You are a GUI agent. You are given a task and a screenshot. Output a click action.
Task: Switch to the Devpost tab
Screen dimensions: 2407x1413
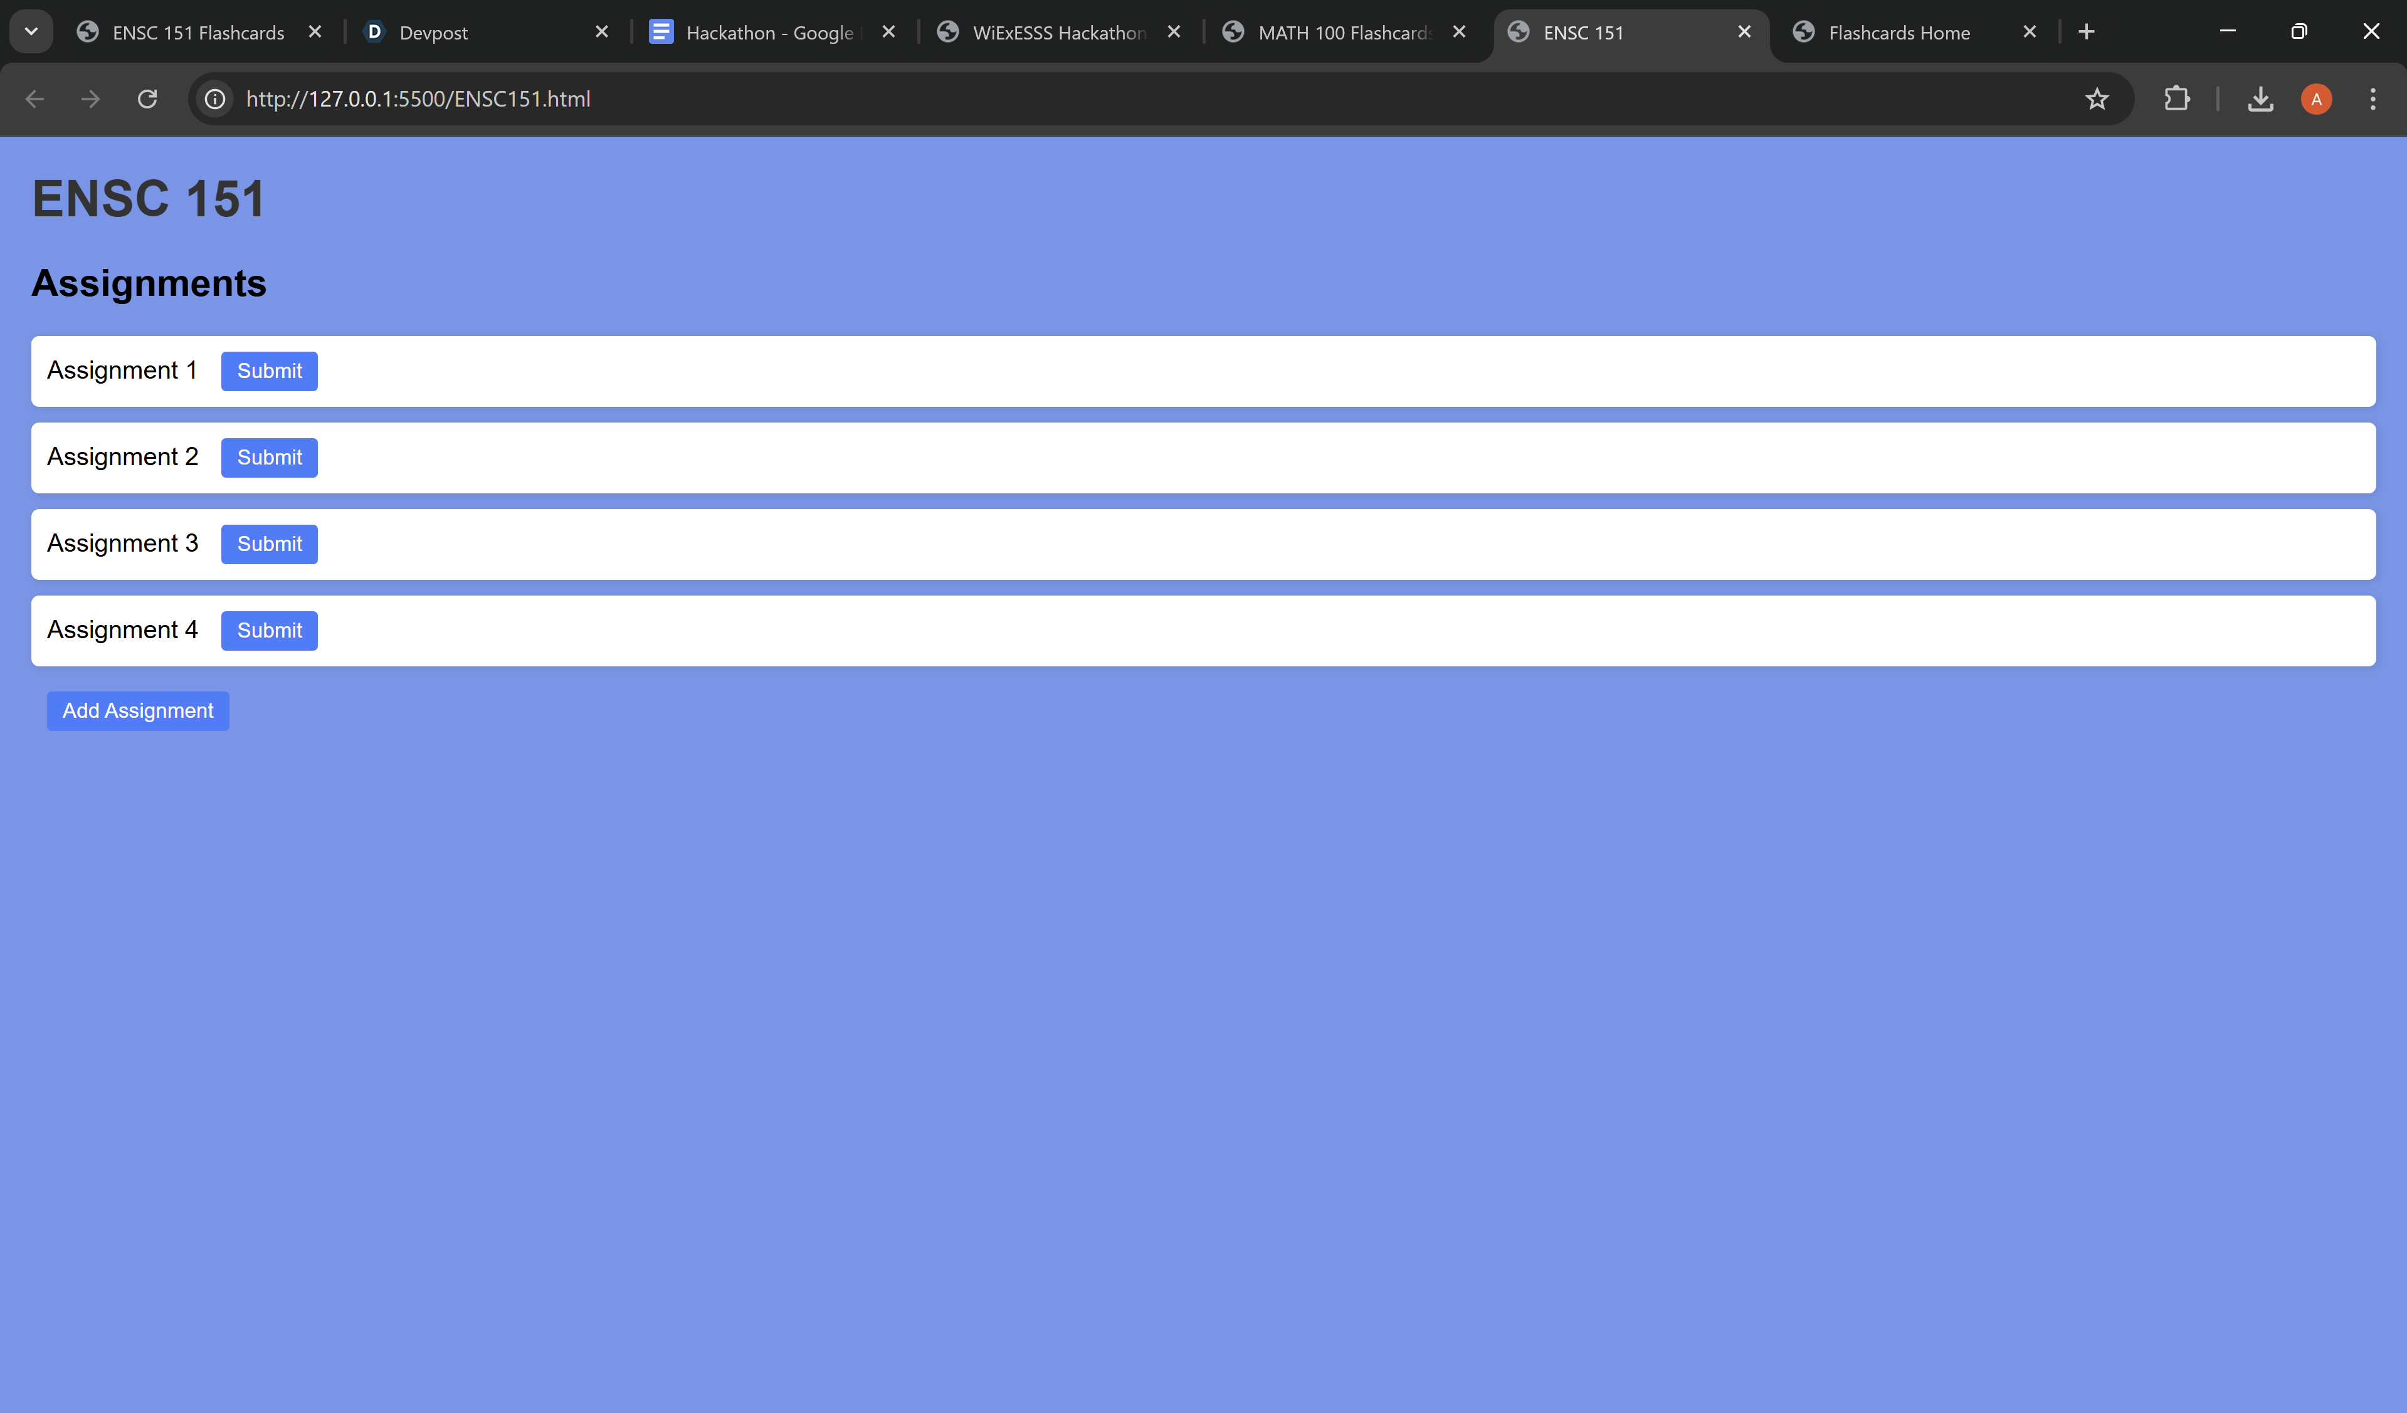point(478,33)
